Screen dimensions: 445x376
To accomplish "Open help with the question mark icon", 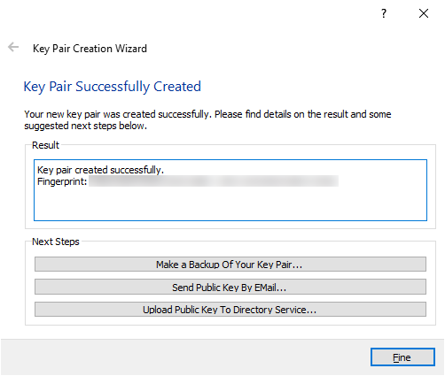I will point(384,13).
